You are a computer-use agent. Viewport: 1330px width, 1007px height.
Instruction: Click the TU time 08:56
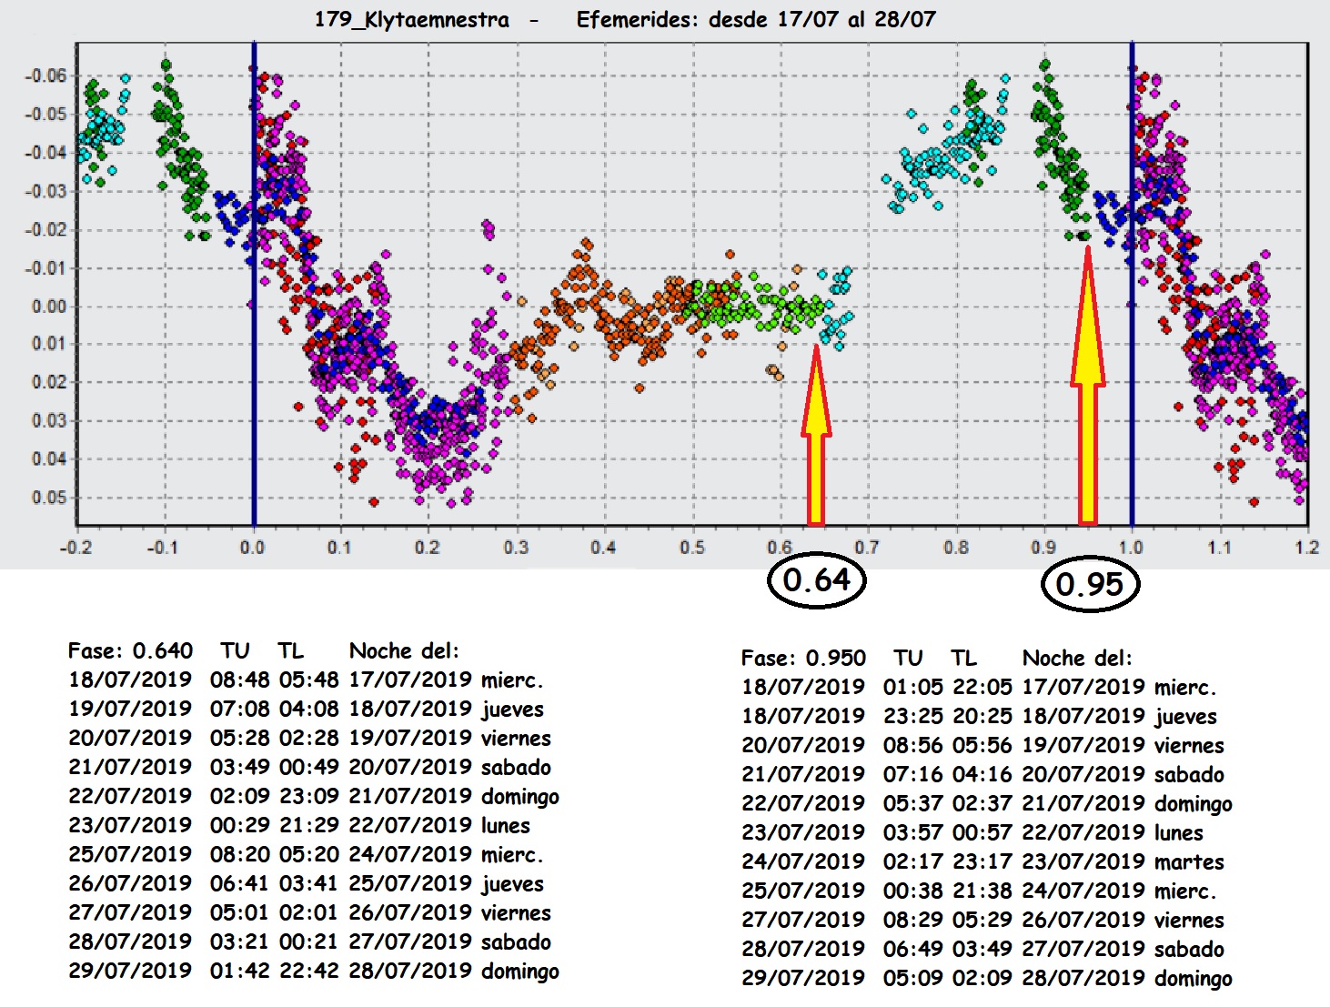(x=913, y=746)
